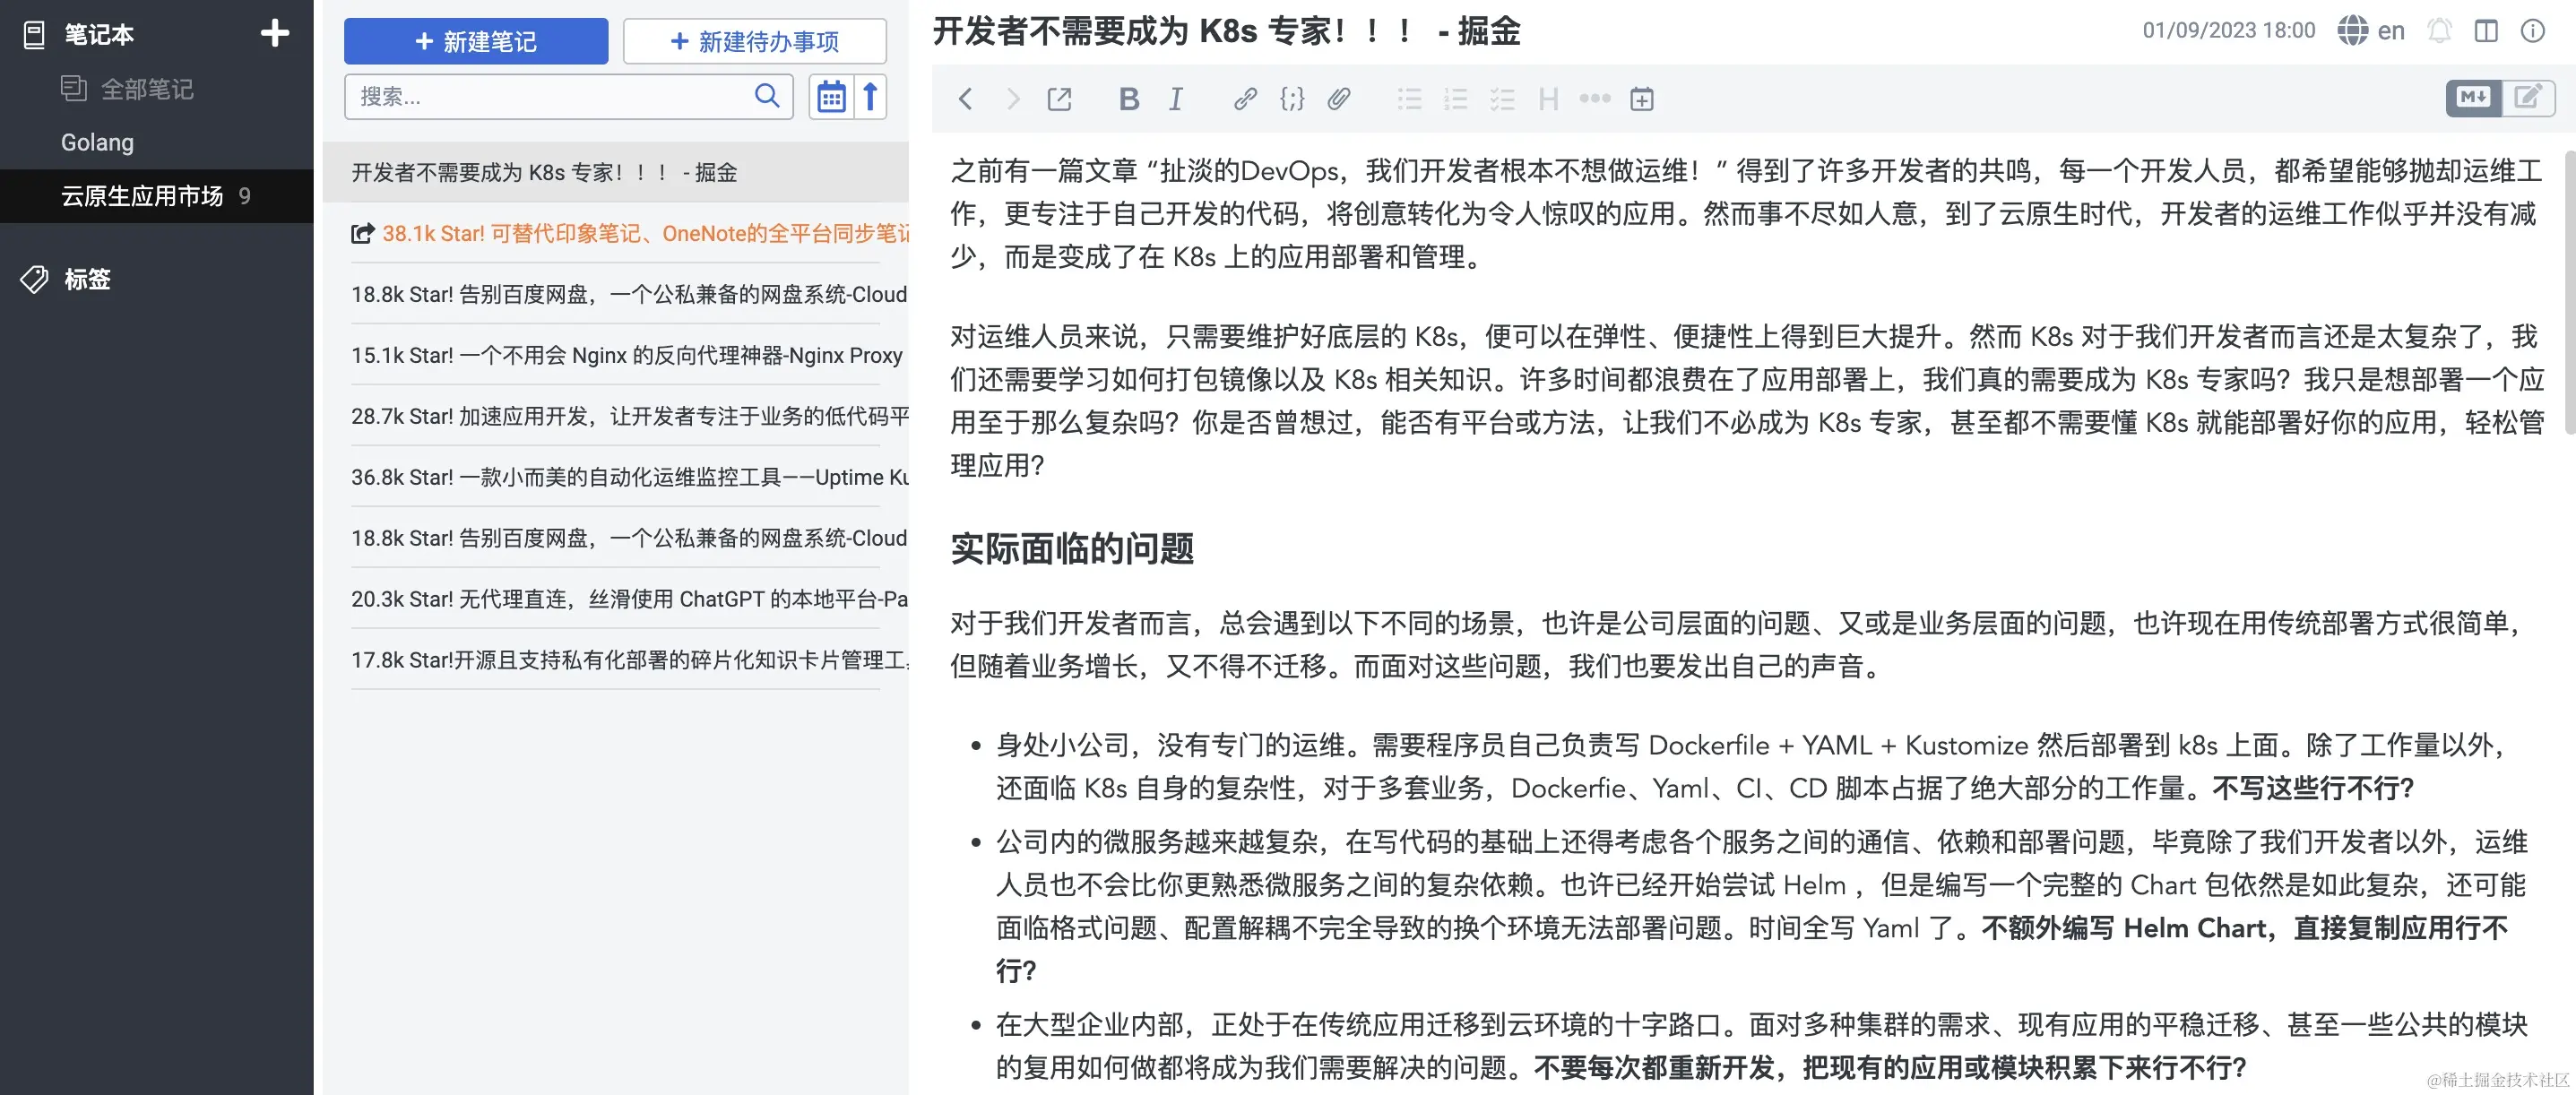Open spell check language en
Viewport: 2576px width, 1095px height.
pos(2371,30)
